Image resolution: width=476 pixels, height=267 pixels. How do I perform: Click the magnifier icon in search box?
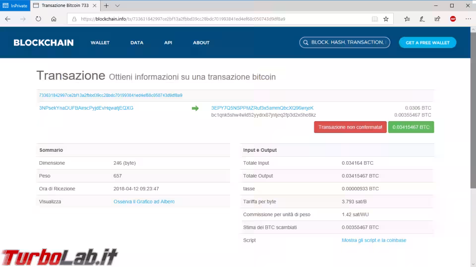pyautogui.click(x=306, y=43)
